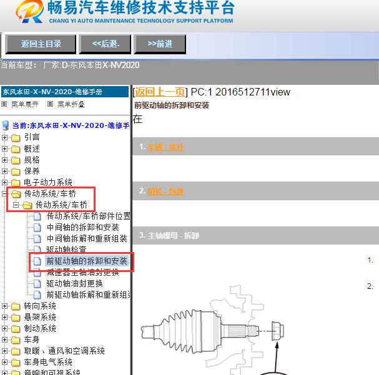Select the 音响和可视系统 folder label

coord(52,372)
